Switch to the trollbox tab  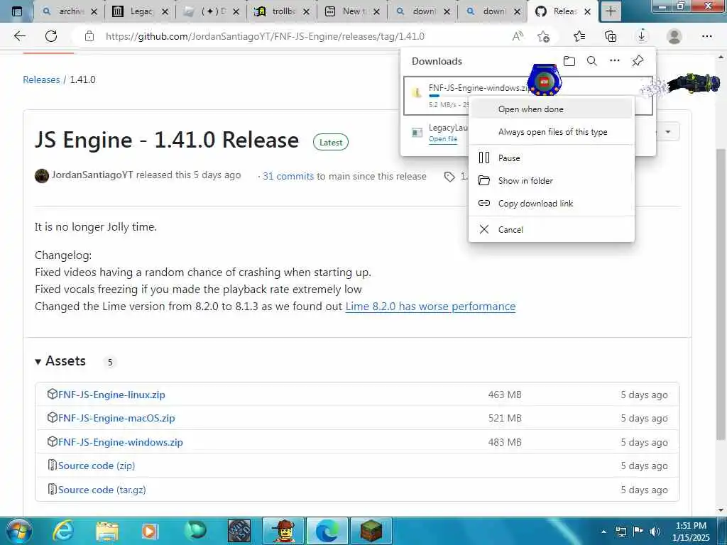tap(281, 11)
